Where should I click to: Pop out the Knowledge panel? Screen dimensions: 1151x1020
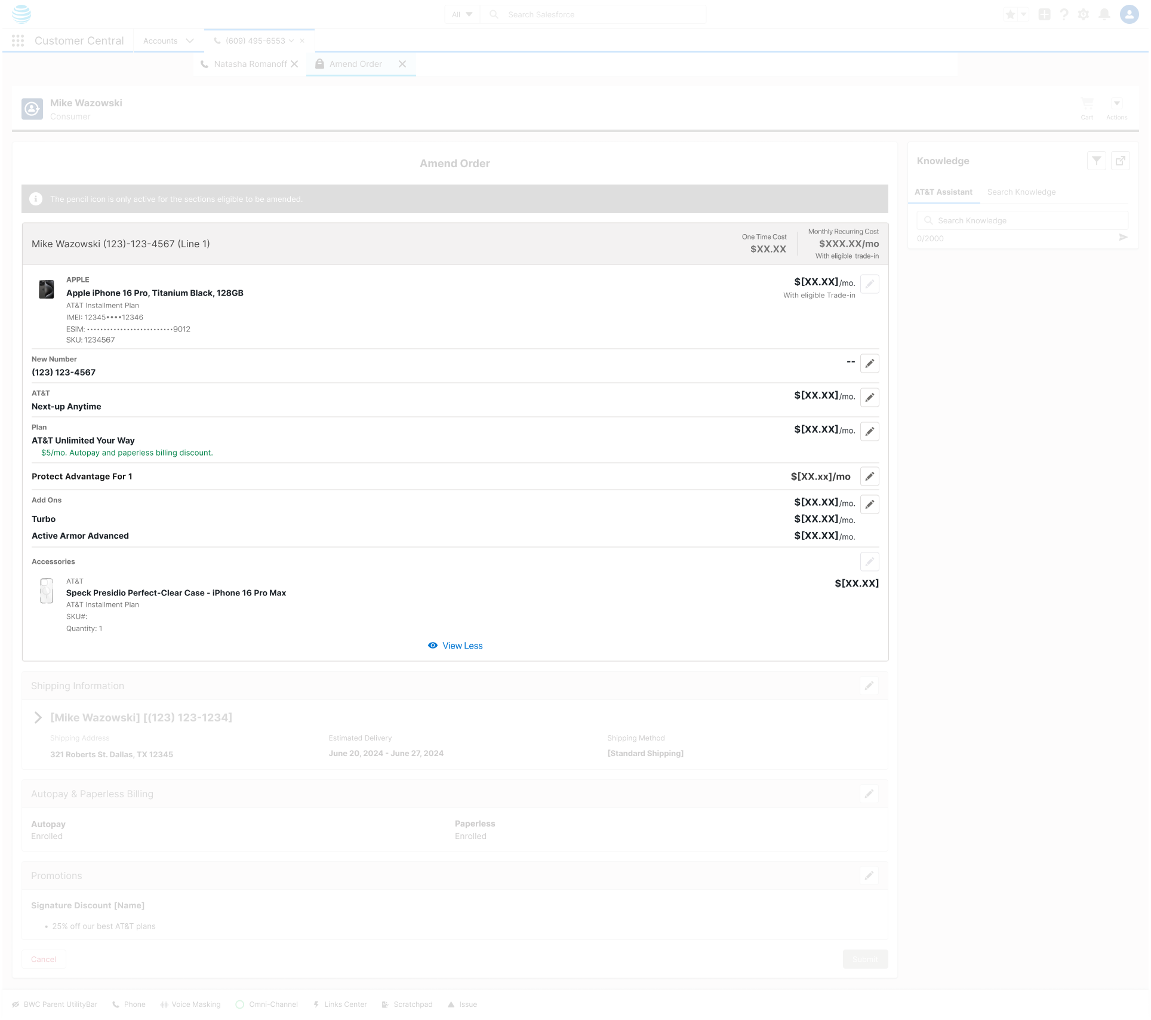[x=1121, y=161]
